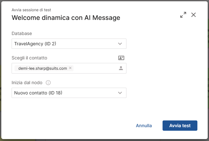This screenshot has height=141, width=209.
Task: Click the person icon inside contact field
Action: tap(121, 68)
